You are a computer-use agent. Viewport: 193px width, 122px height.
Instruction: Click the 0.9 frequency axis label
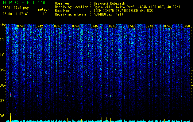pyautogui.click(x=2, y=70)
